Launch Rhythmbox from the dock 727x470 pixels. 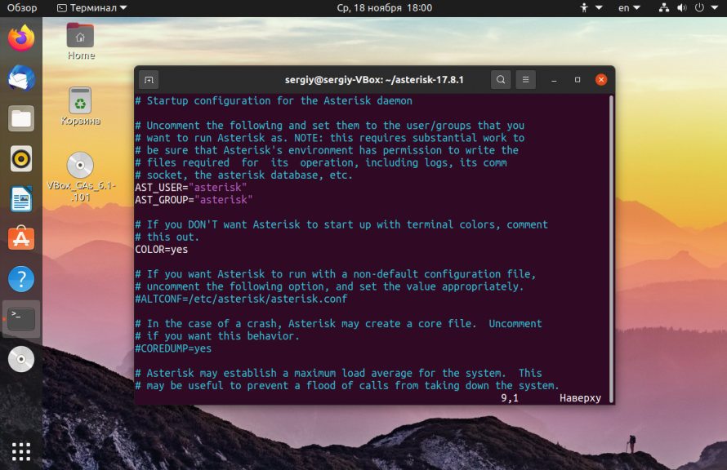[21, 159]
